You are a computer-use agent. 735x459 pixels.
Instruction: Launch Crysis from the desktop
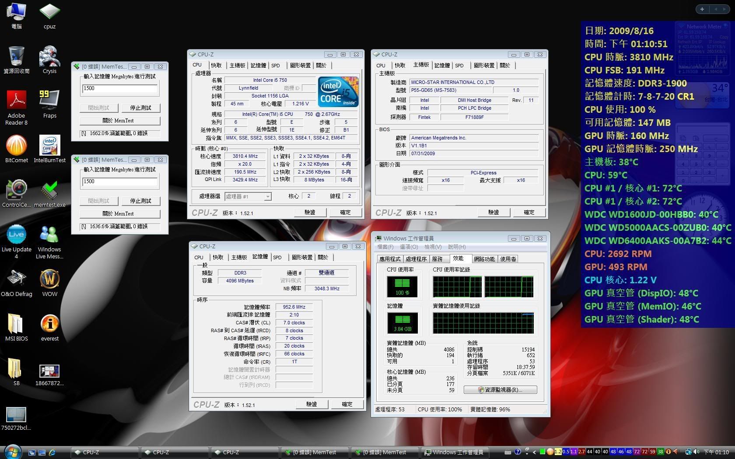tap(49, 60)
